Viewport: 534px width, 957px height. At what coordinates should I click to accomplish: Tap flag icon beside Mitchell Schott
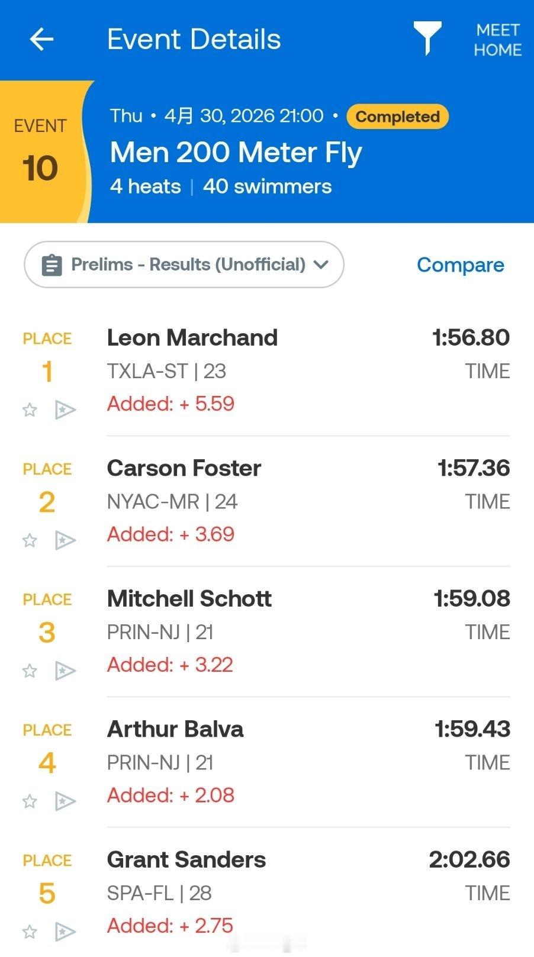pyautogui.click(x=65, y=671)
